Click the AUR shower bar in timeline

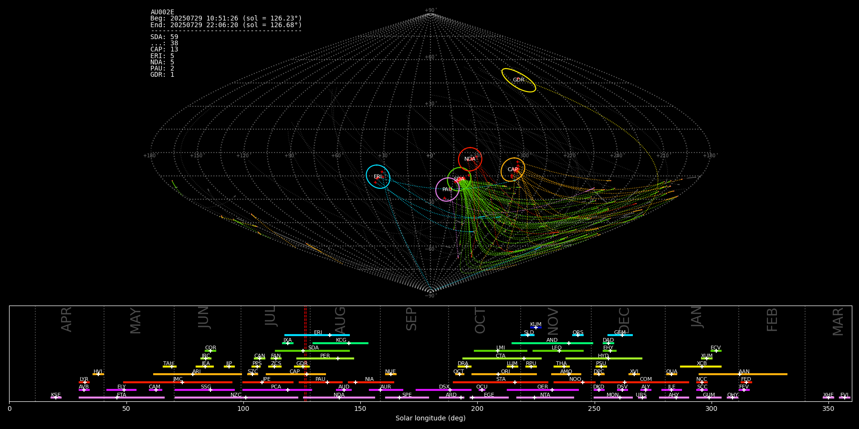click(386, 390)
